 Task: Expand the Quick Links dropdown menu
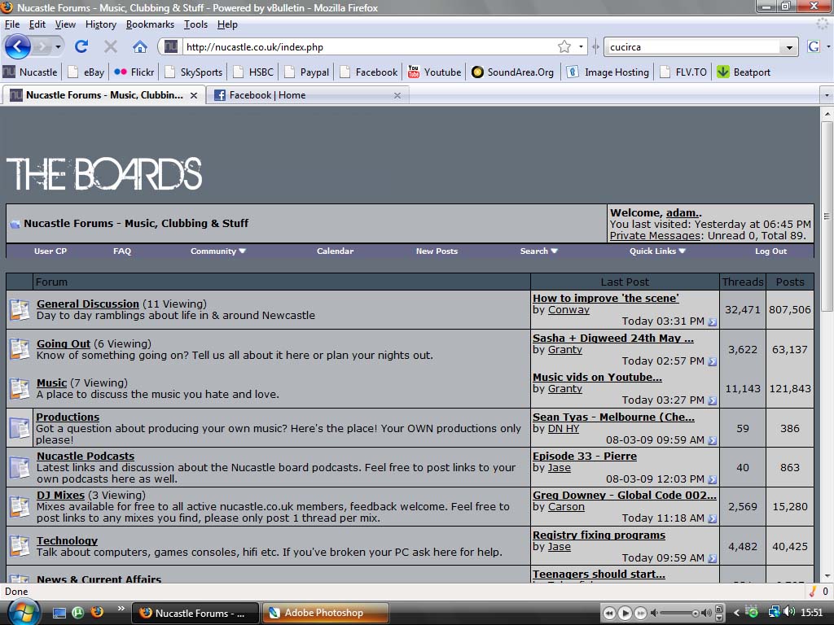pos(657,251)
